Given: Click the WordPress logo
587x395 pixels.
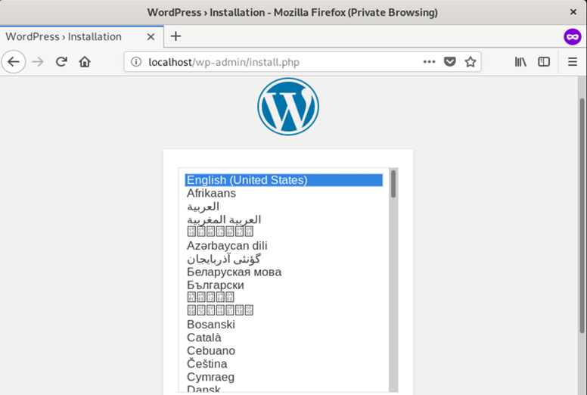Looking at the screenshot, I should pos(288,107).
